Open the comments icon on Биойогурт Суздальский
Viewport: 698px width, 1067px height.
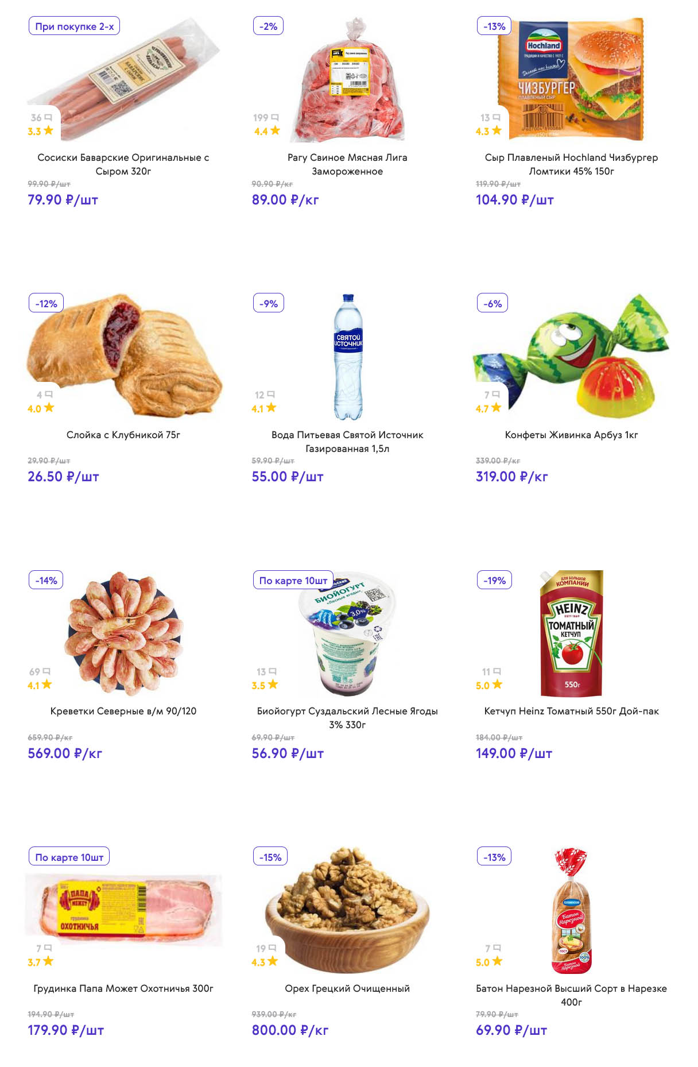273,671
